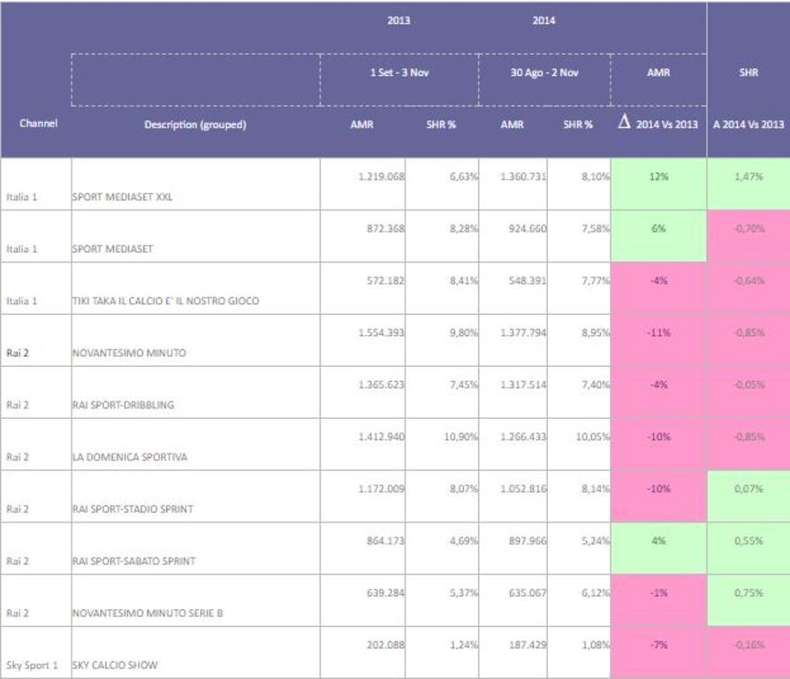
Task: Click the AMR value 1.317.514
Action: 523,385
